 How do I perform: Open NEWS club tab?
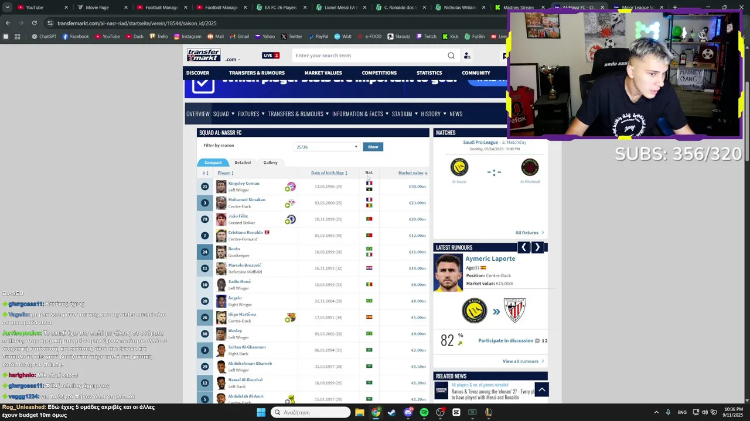(x=456, y=113)
